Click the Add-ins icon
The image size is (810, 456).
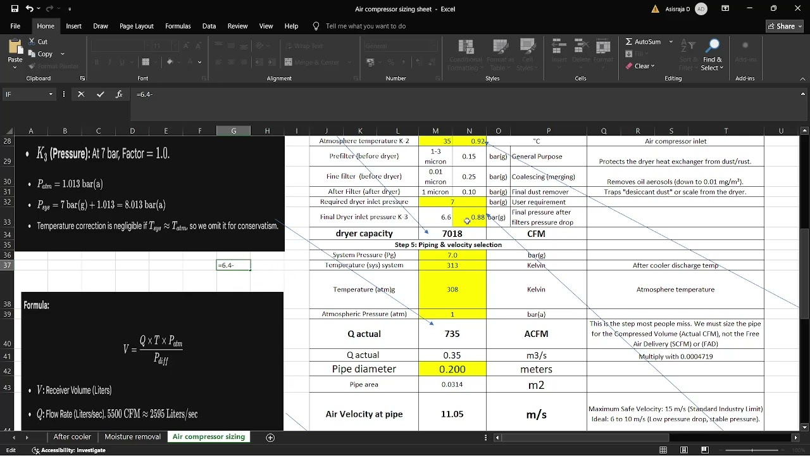pos(745,46)
